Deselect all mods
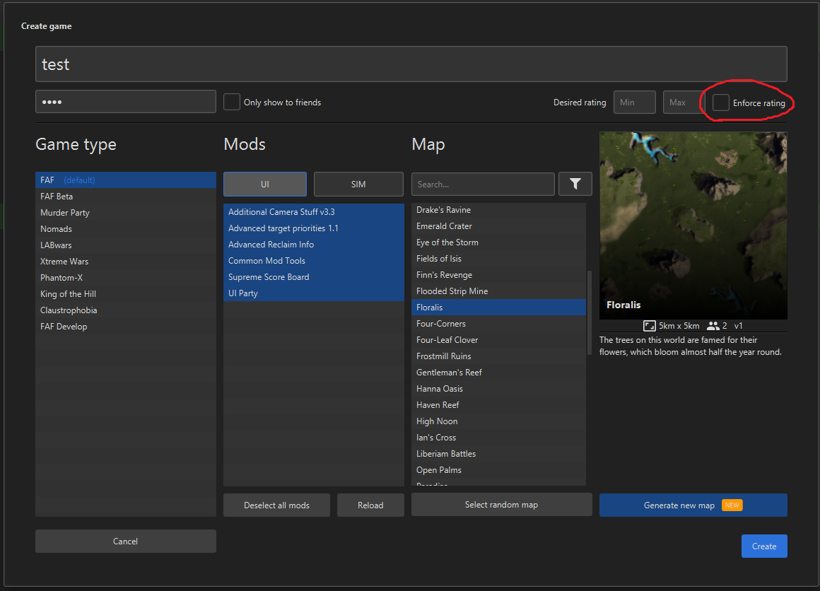The height and width of the screenshot is (591, 820). pyautogui.click(x=276, y=505)
